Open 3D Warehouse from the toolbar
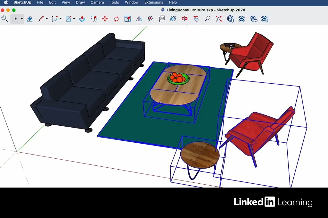Screen dimensions: 328x218 point(230,19)
